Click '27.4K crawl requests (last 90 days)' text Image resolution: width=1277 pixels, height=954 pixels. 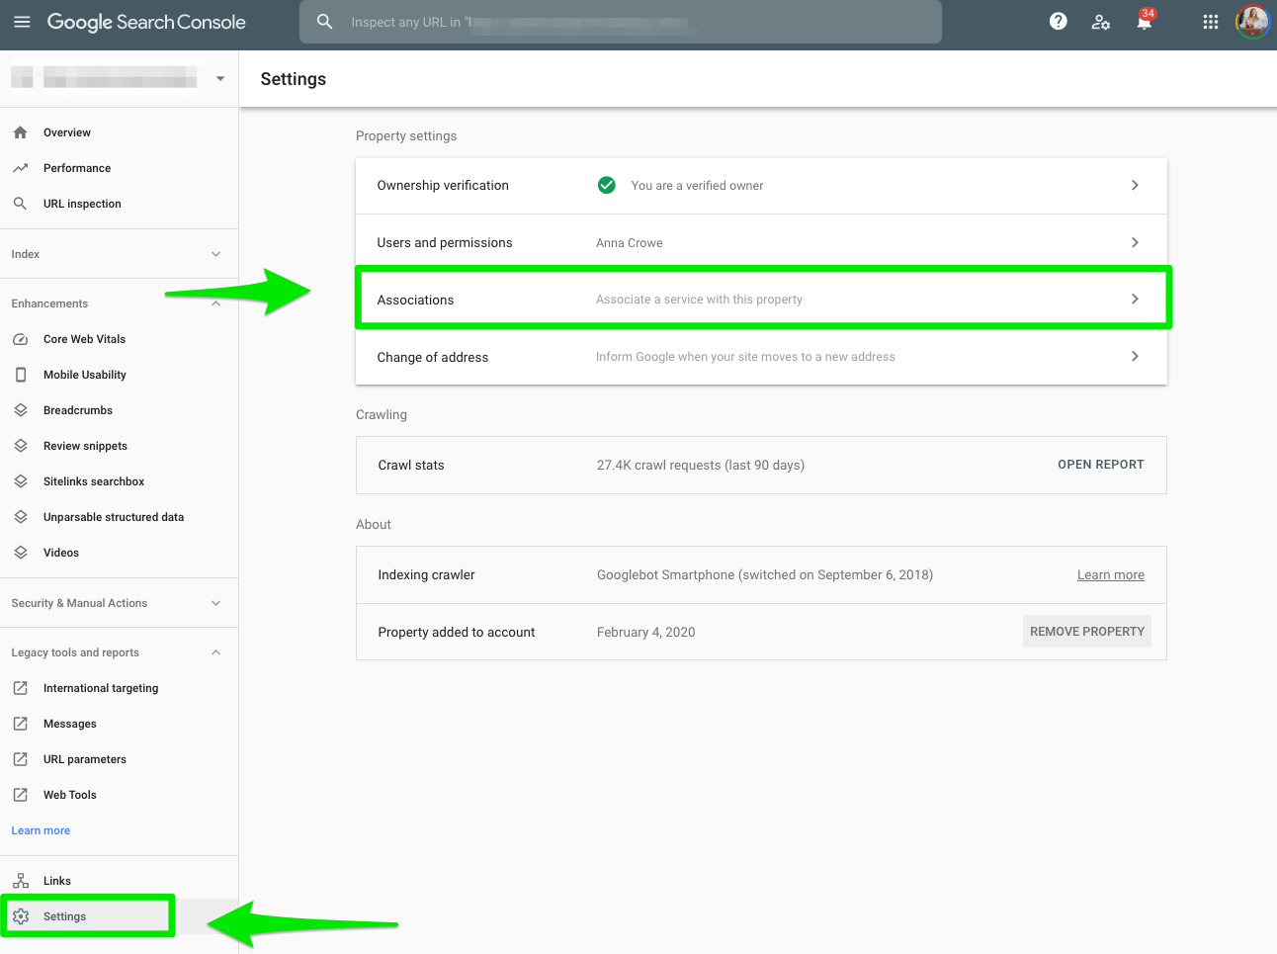point(701,465)
